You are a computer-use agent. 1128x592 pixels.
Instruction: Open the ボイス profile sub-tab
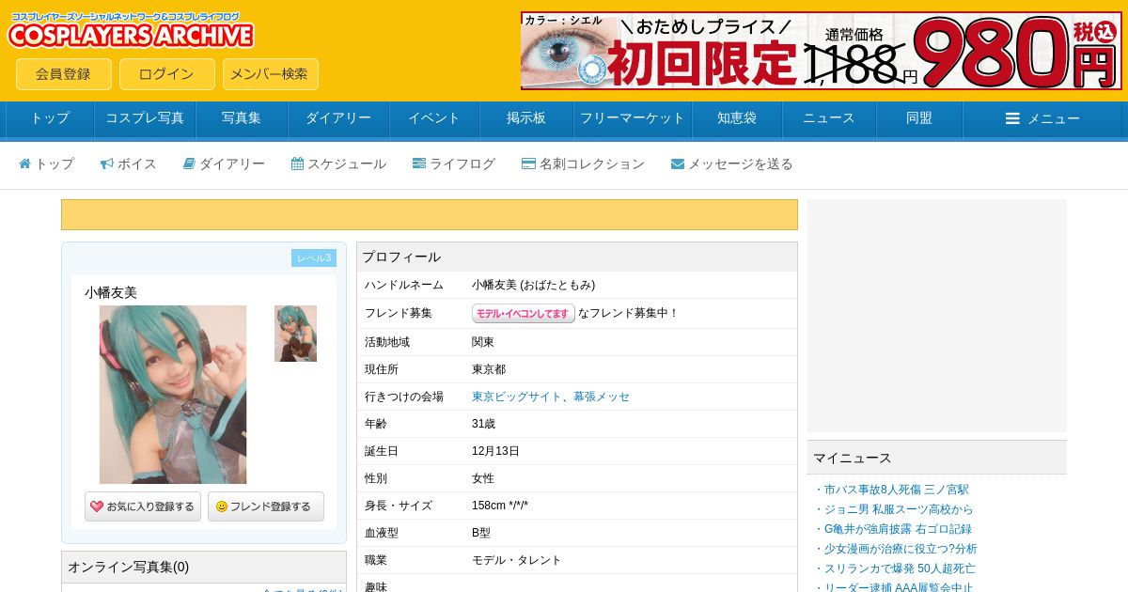tap(129, 164)
